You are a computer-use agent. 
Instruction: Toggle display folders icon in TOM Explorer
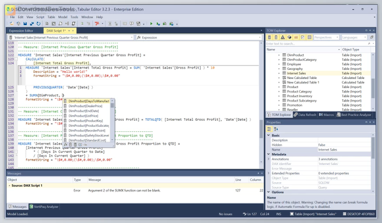pyautogui.click(x=296, y=37)
